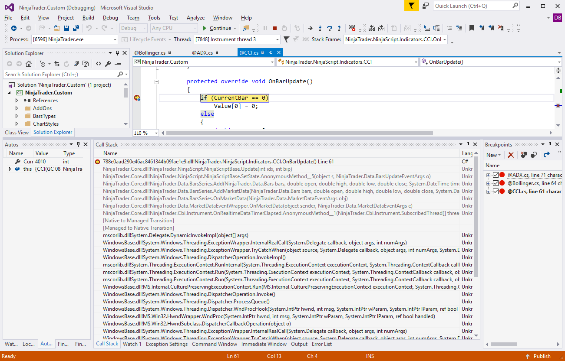
Task: Click Stop Debugging red square button
Action: [275, 28]
